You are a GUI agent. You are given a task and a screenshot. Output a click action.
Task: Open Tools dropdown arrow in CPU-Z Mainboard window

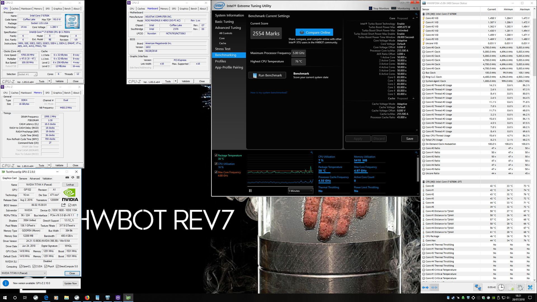(x=175, y=81)
